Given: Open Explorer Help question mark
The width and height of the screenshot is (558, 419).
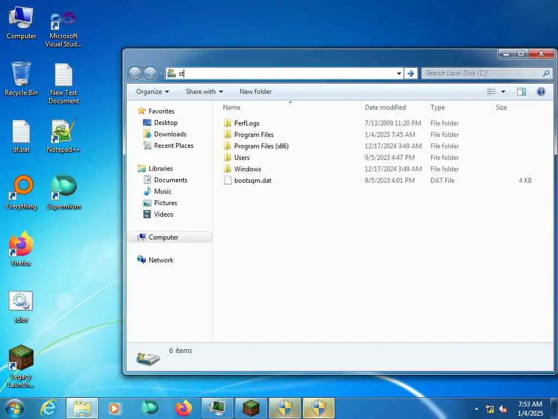Looking at the screenshot, I should (x=541, y=92).
